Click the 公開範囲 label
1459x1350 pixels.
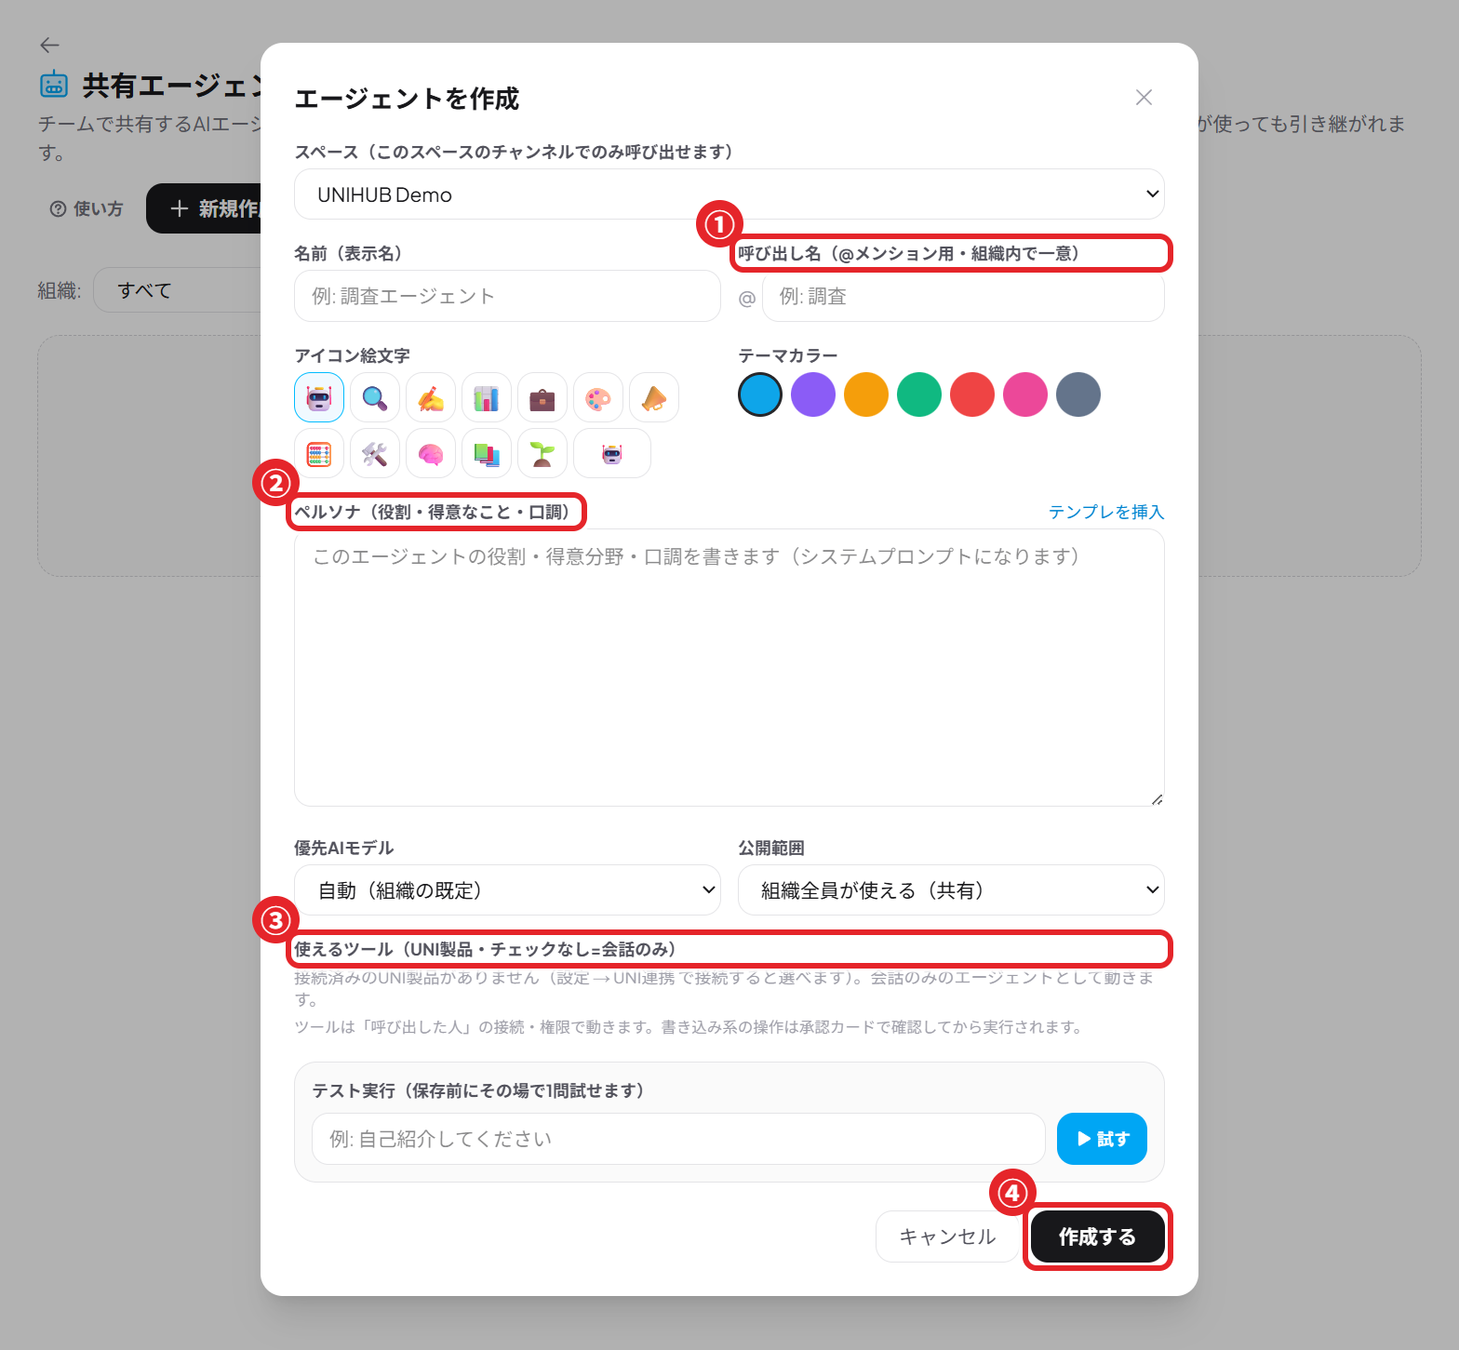(771, 848)
